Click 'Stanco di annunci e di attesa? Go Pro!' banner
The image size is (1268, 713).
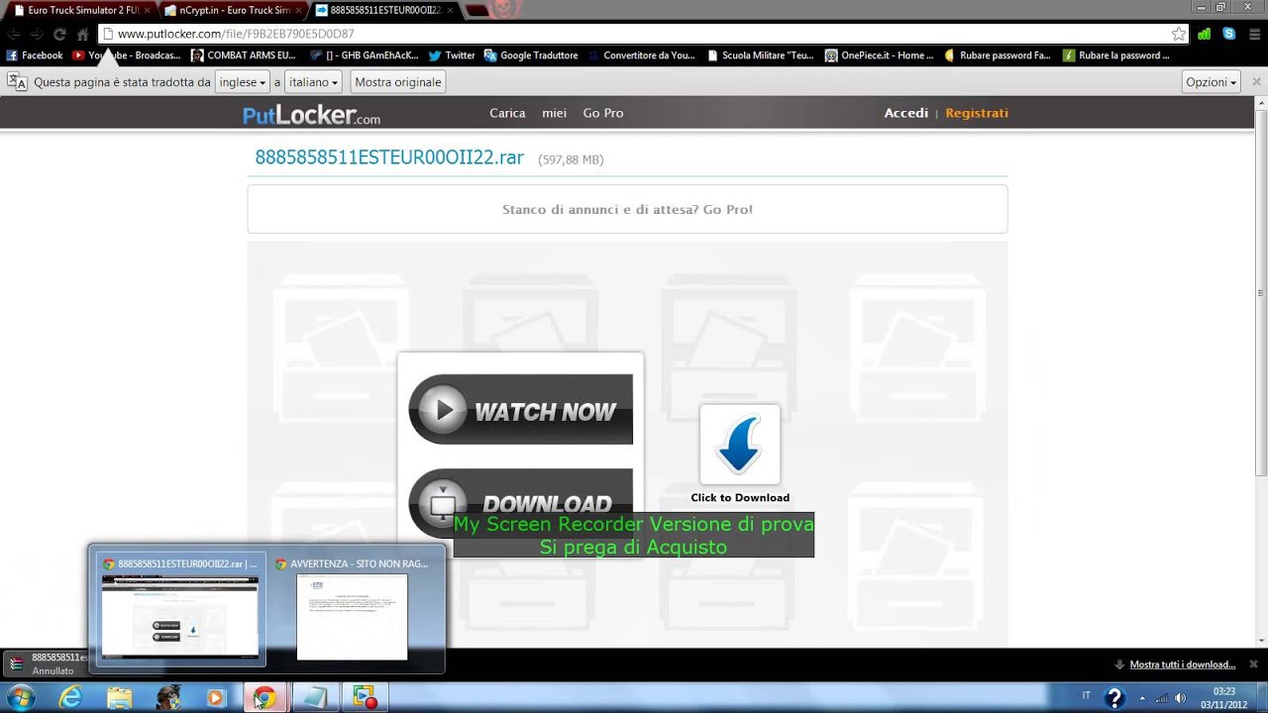click(627, 209)
